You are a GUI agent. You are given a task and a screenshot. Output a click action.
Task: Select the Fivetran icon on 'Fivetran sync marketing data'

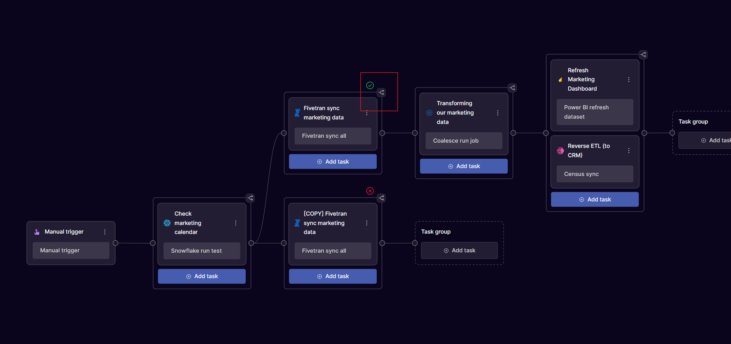coord(297,112)
